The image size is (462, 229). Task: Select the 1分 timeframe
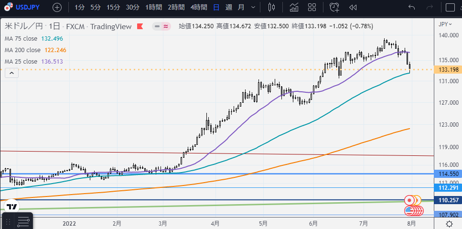click(80, 7)
